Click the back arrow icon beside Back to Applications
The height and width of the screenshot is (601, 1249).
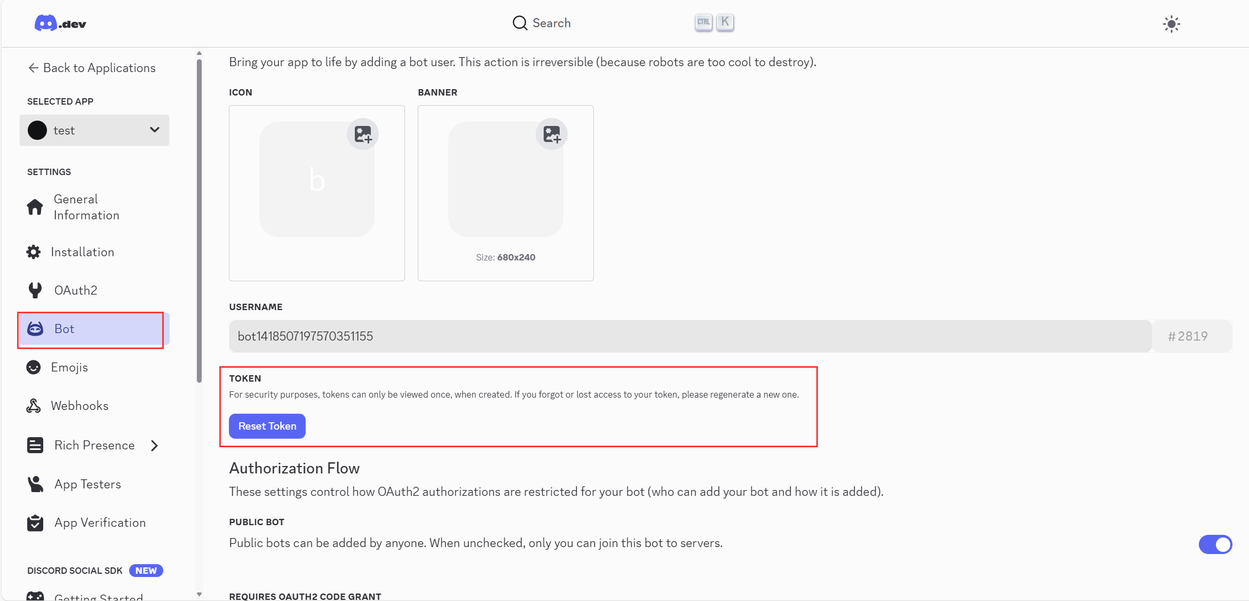click(x=33, y=68)
